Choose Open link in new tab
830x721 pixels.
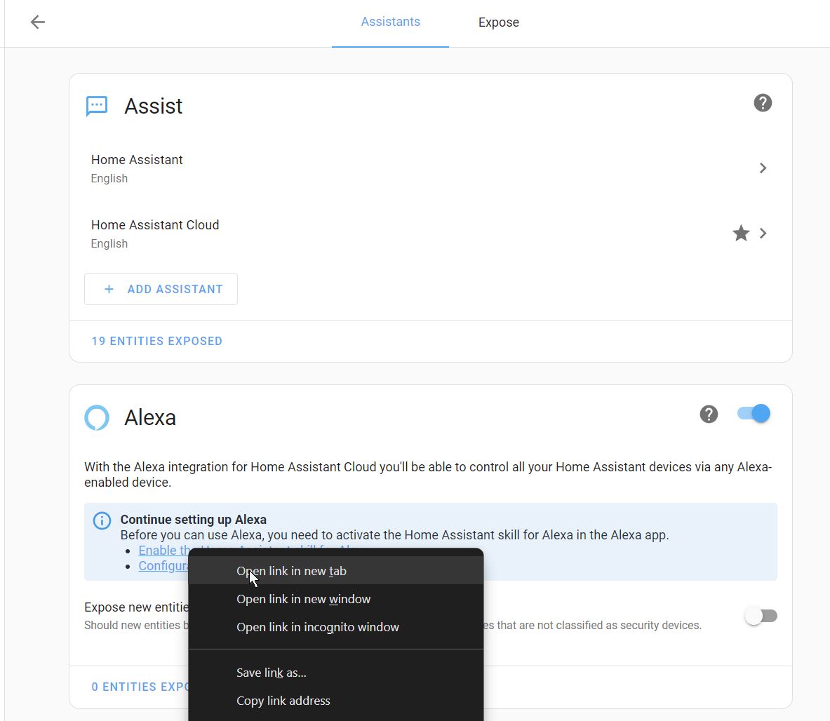[x=291, y=571]
